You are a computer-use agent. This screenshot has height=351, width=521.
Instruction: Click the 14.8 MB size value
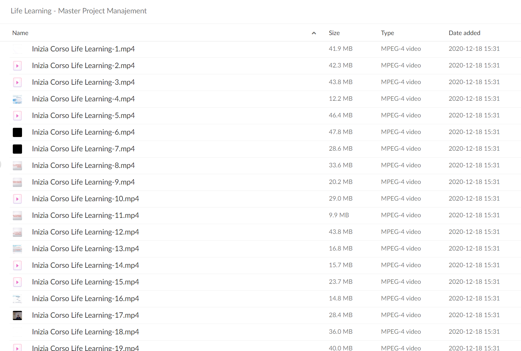click(x=340, y=298)
